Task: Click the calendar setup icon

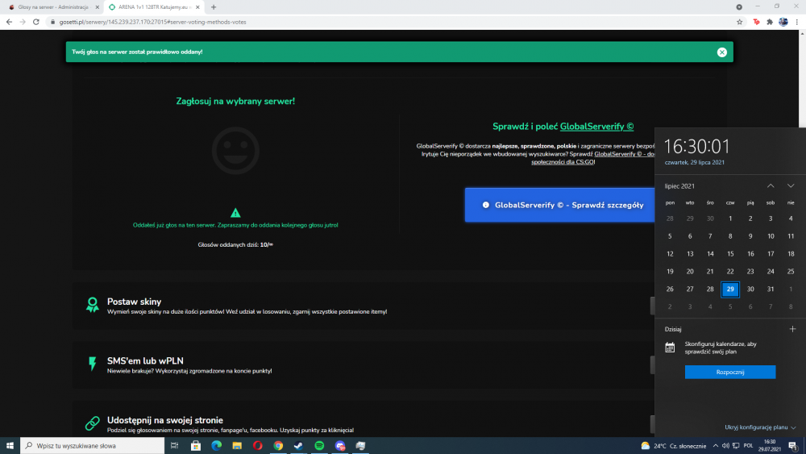Action: 669,348
